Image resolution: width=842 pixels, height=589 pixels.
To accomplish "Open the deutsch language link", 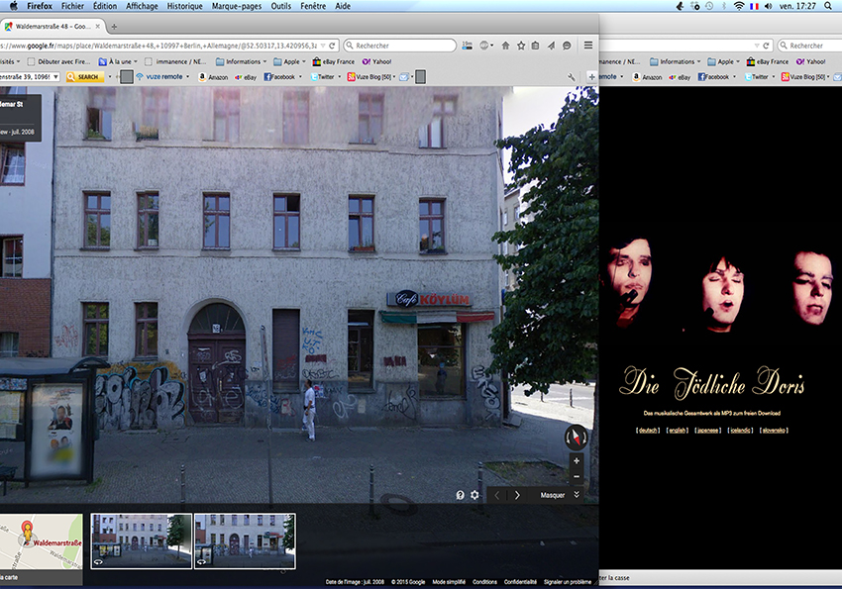I will click(648, 431).
